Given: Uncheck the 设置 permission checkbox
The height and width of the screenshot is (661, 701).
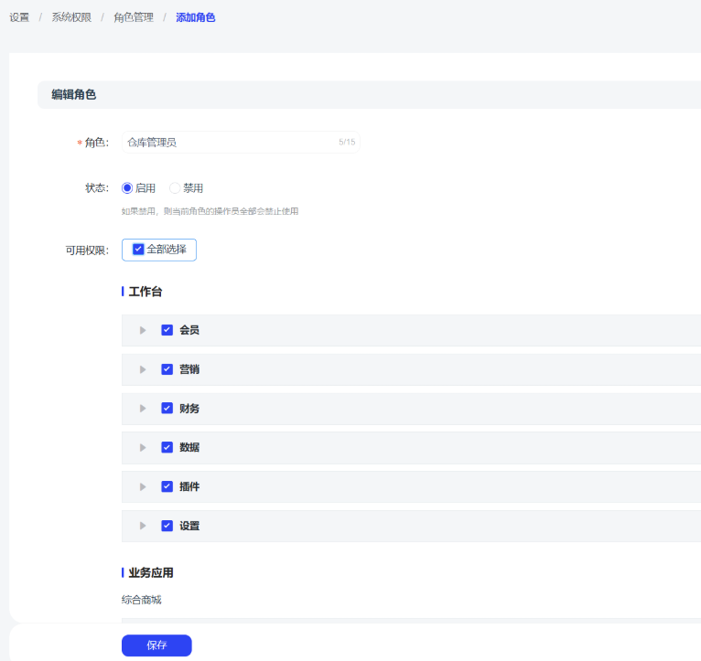Looking at the screenshot, I should (x=167, y=526).
